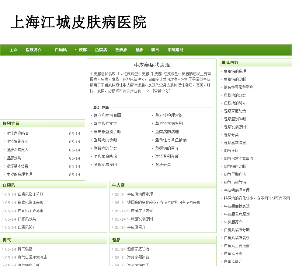Open 鱼鳞病的诊断 in 推荐内容 sidebar
Image resolution: width=292 pixels, height=266 pixels.
[235, 79]
